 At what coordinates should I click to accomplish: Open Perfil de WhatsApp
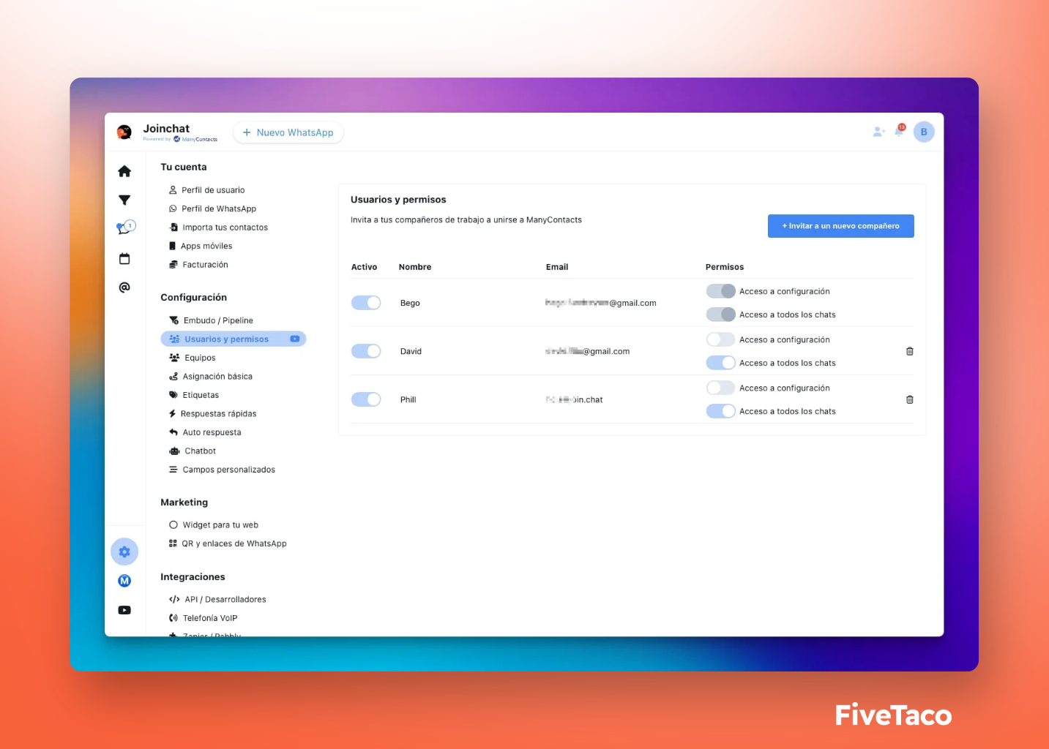pos(213,208)
